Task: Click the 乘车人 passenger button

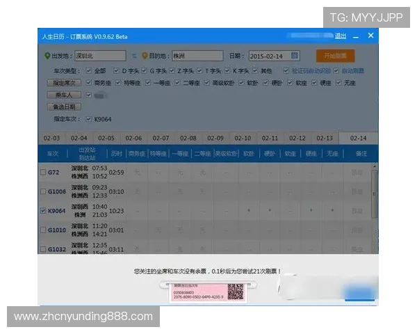Action: point(64,95)
